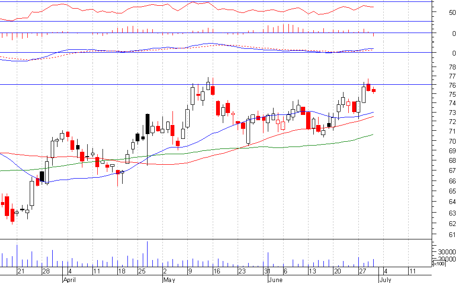Click the 64 price scale value

(x=452, y=202)
